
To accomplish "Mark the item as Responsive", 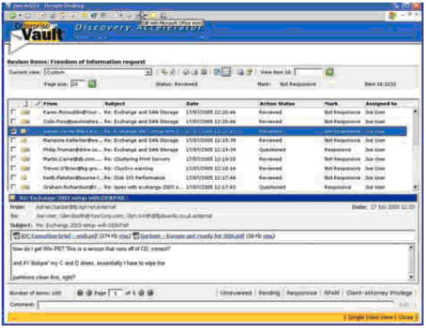I will 302,293.
